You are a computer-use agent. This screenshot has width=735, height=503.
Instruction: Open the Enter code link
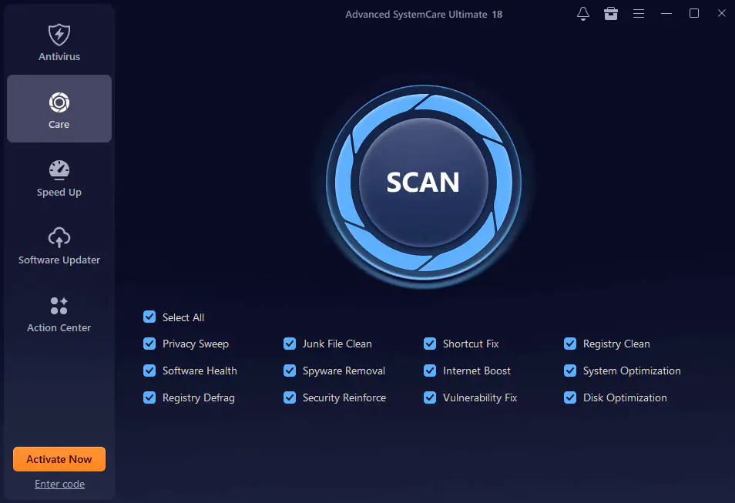click(x=59, y=484)
